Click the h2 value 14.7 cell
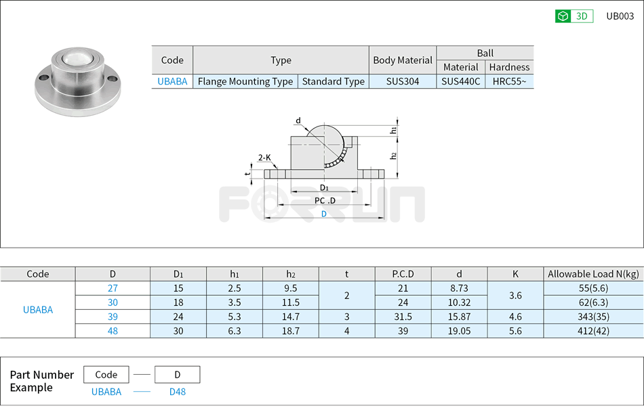This screenshot has height=408, width=644. click(291, 317)
